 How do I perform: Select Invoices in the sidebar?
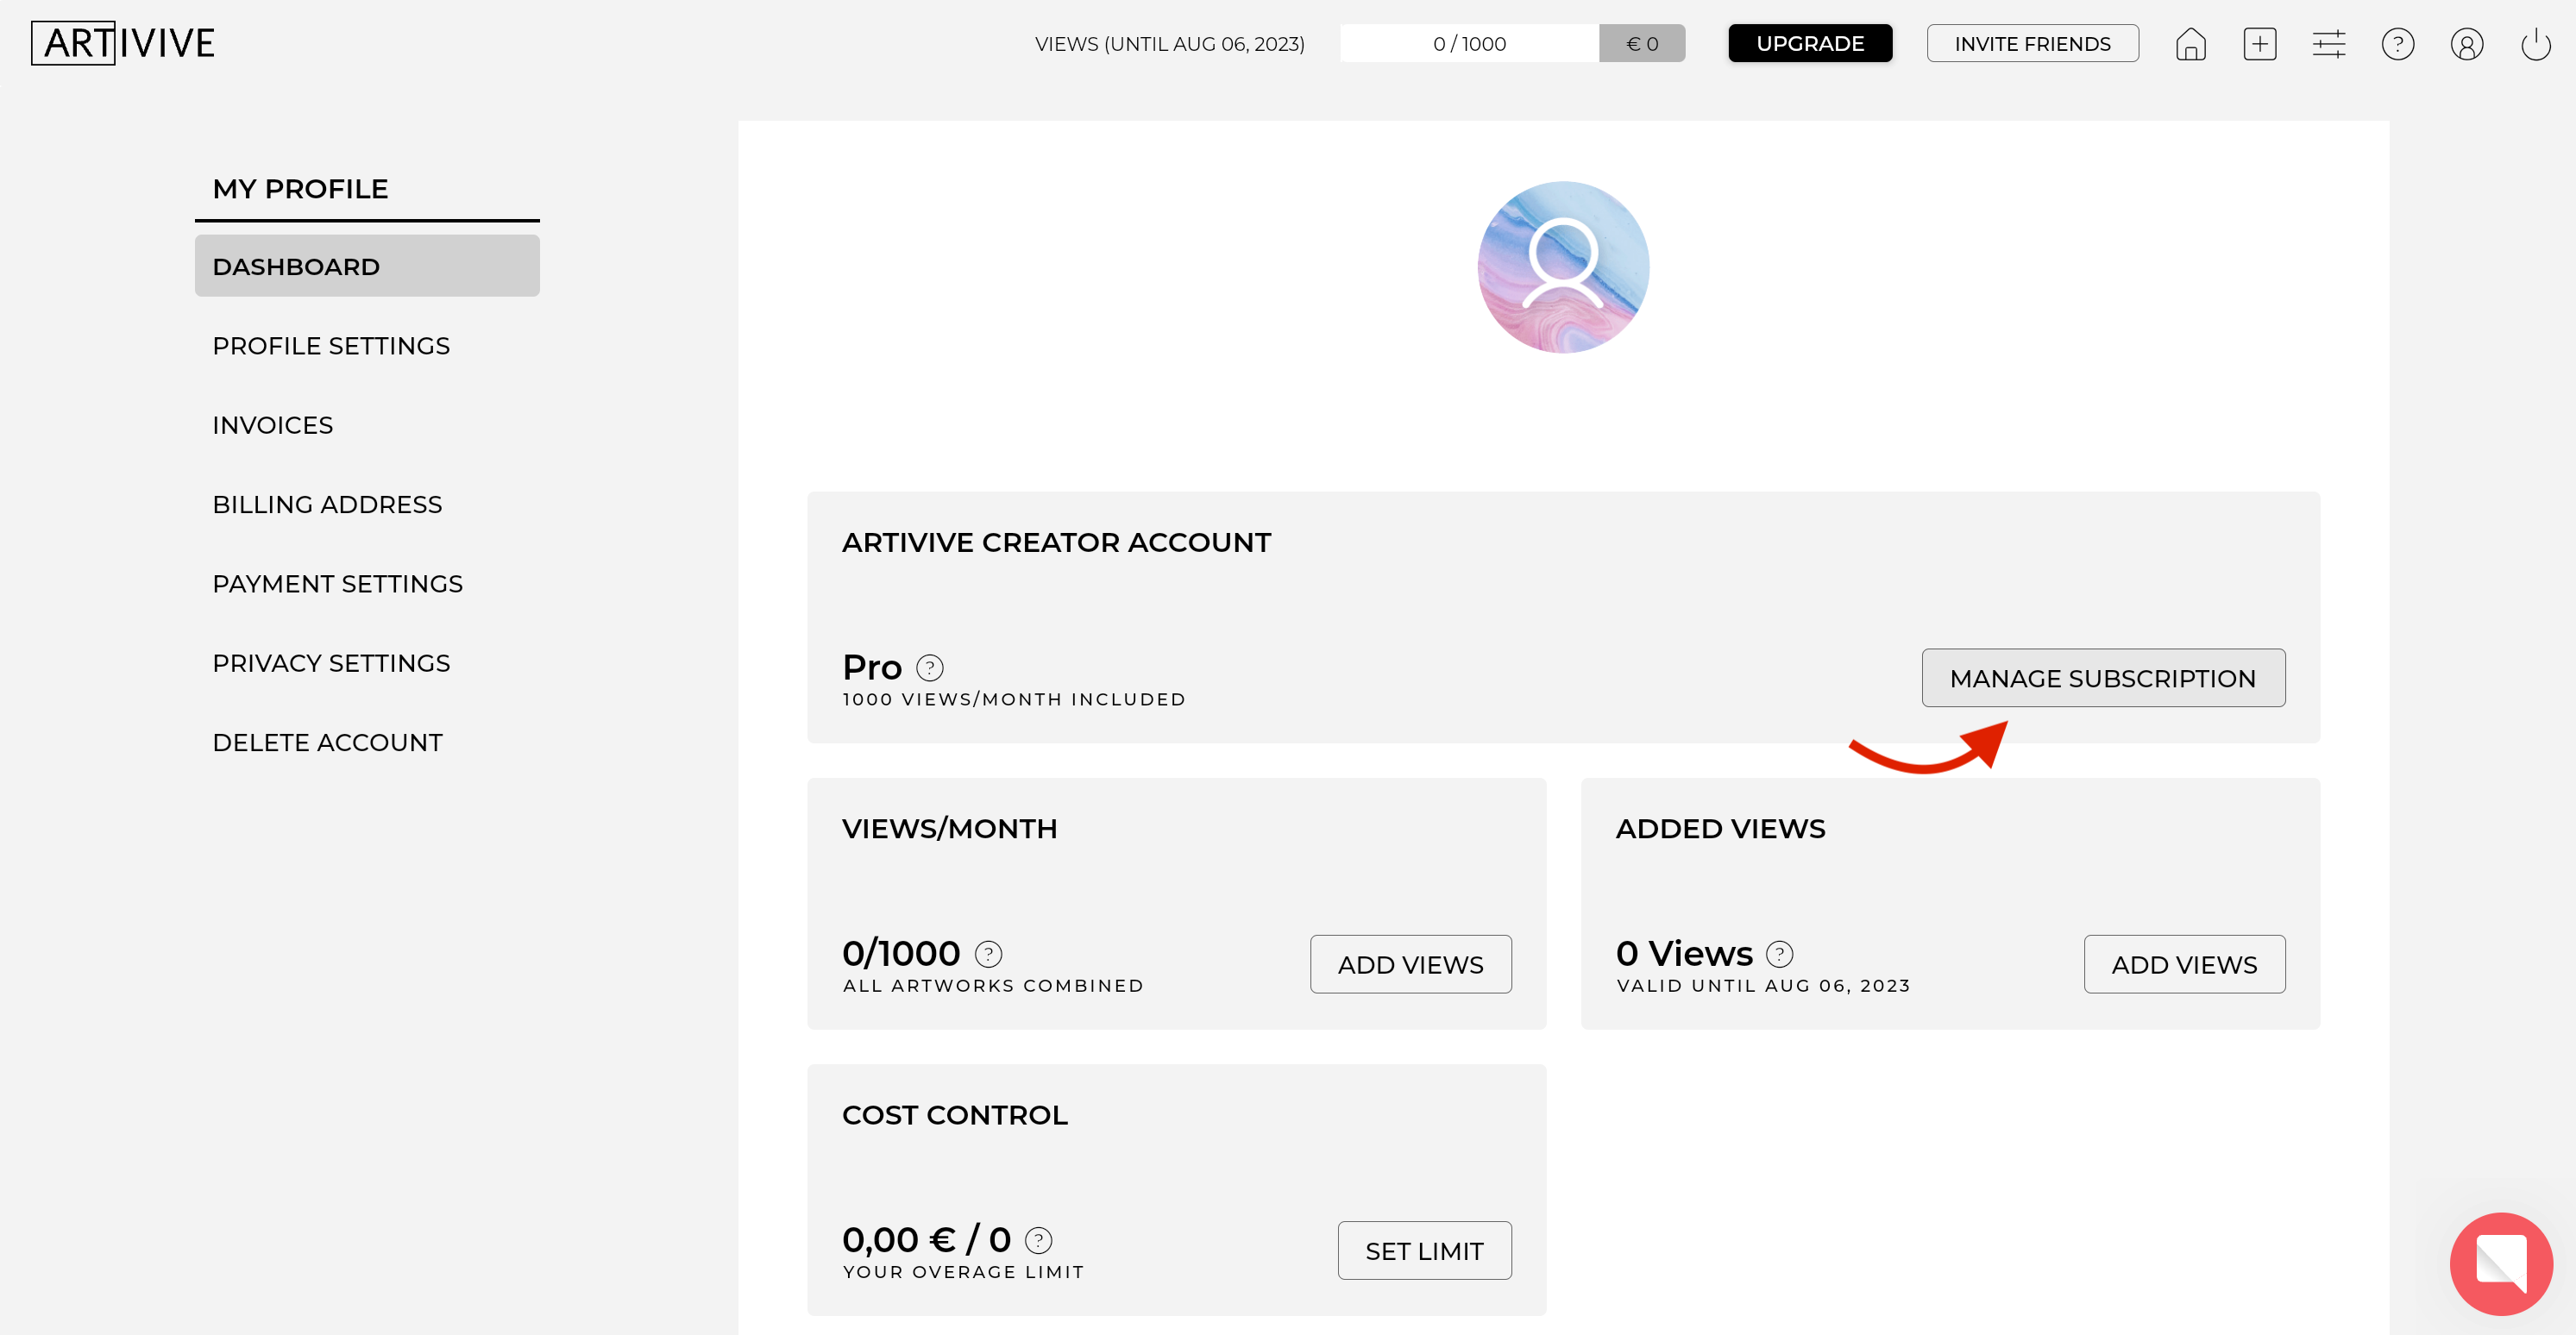coord(272,425)
